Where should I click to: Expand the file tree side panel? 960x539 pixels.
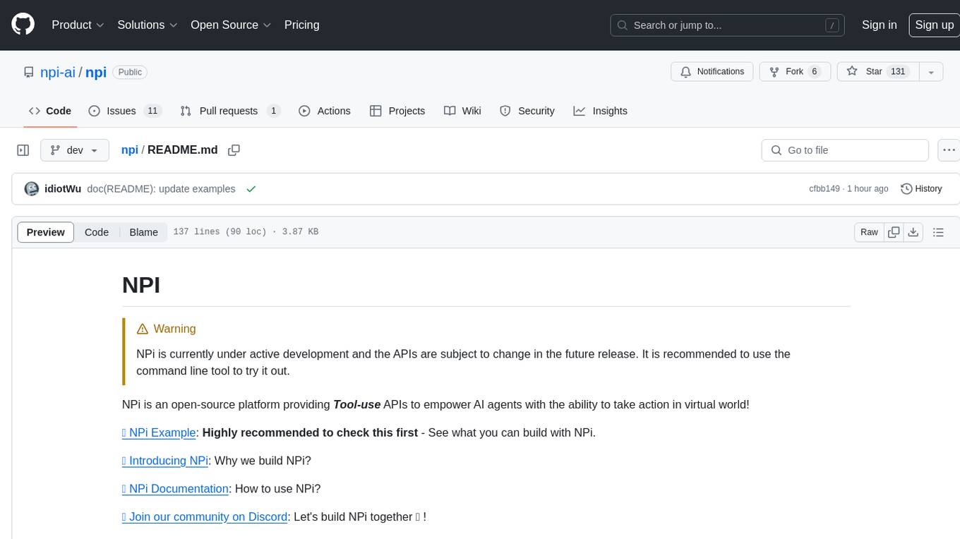coord(23,150)
